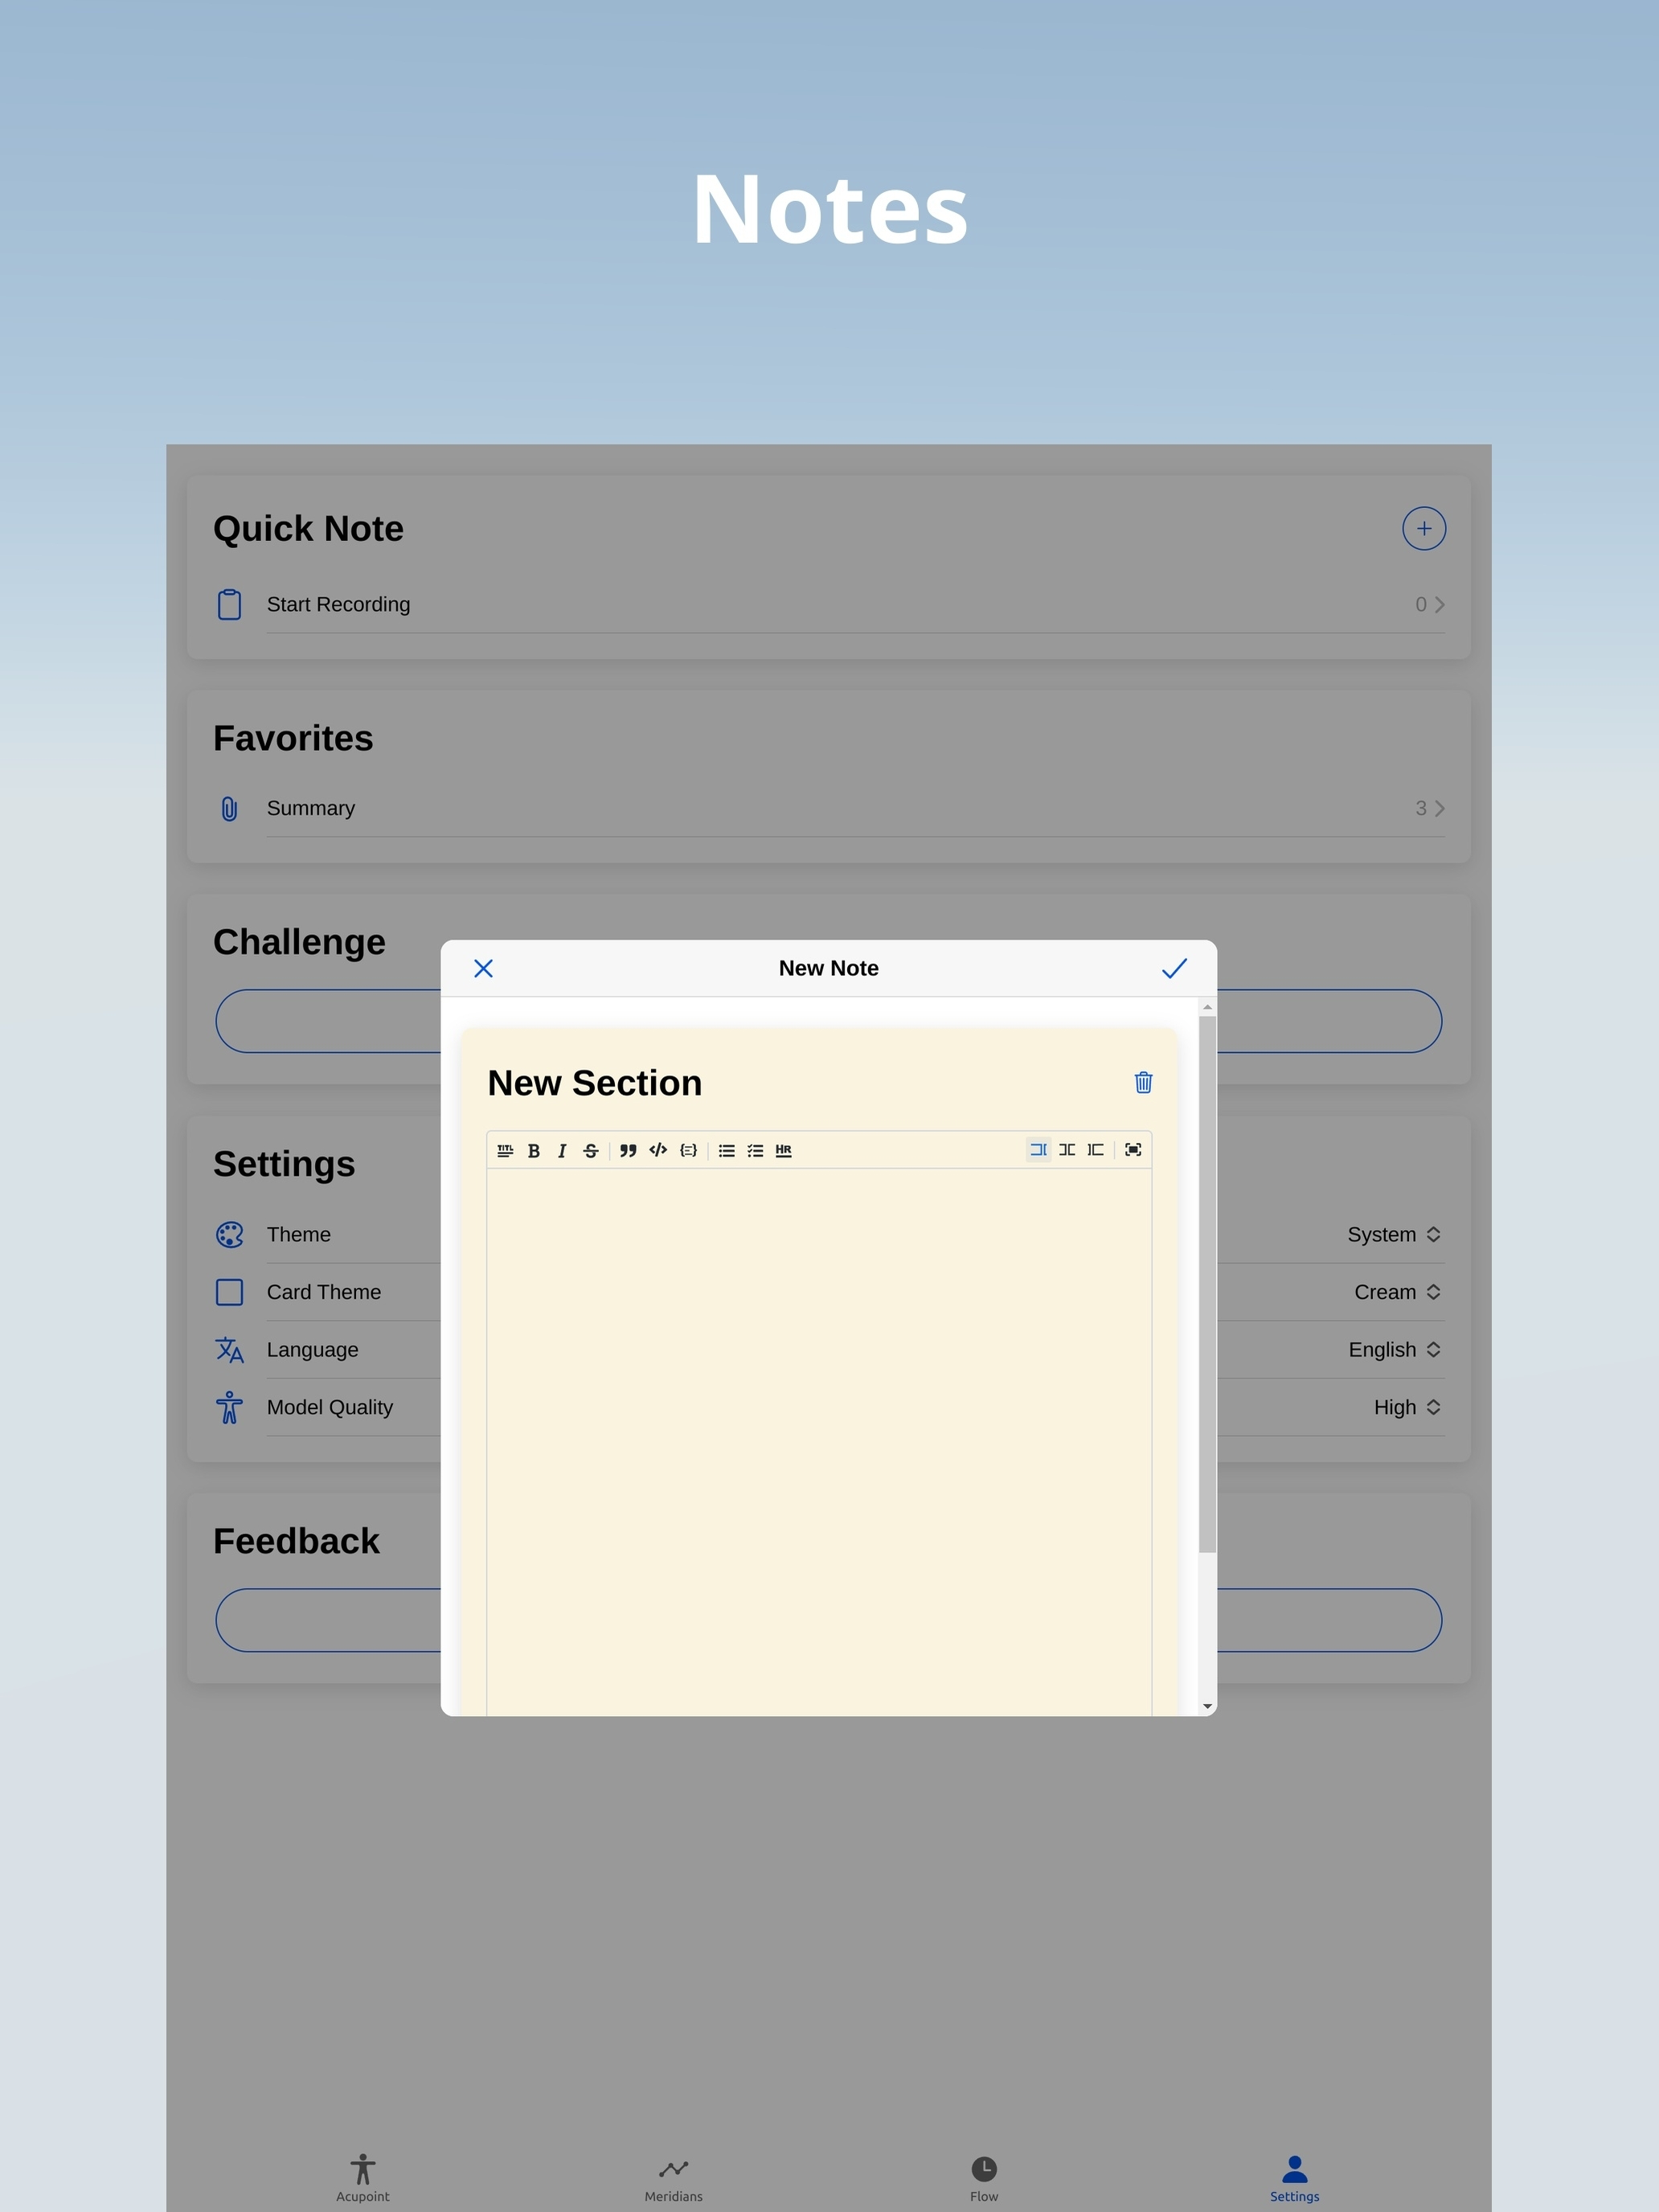Open Model Quality dropdown showing High

[x=1407, y=1407]
